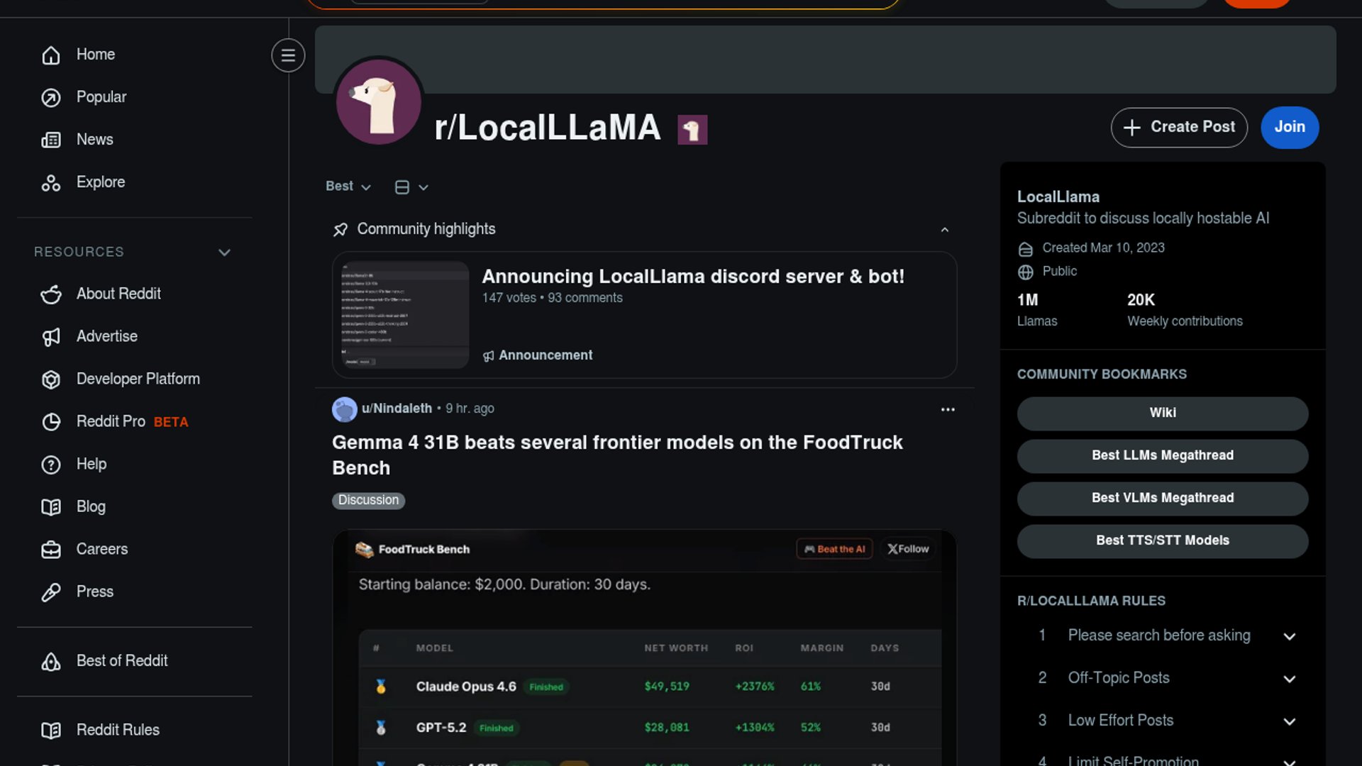Image resolution: width=1362 pixels, height=766 pixels.
Task: Click the r/LocalLLaMA llama avatar
Action: point(379,101)
